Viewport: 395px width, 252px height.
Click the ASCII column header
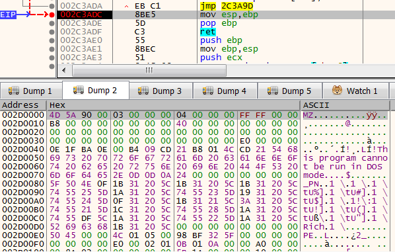345,105
